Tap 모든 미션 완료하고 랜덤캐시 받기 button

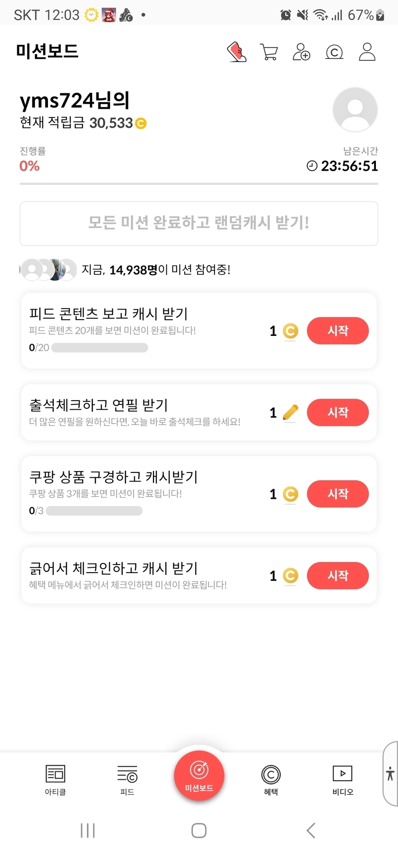[199, 223]
